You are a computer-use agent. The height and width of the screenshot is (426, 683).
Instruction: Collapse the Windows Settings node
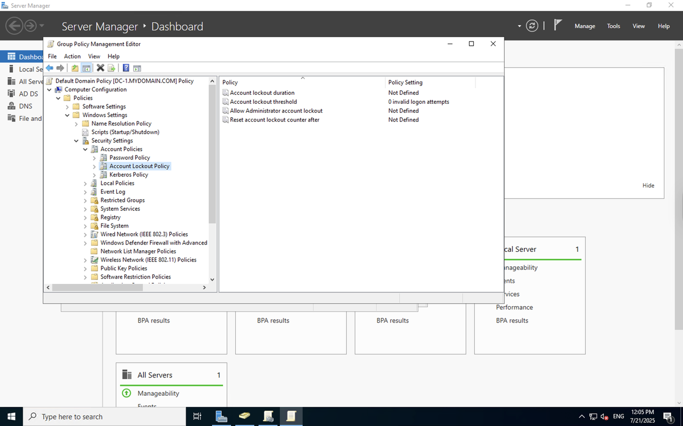pyautogui.click(x=68, y=115)
